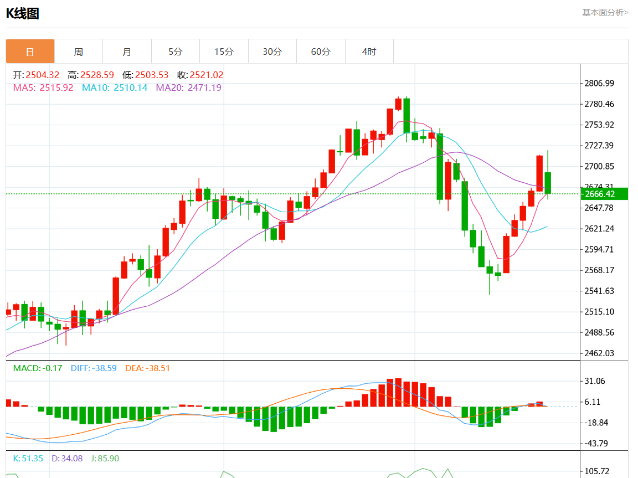Click the tallest red MACD histogram bar
This screenshot has height=478, width=638.
point(398,393)
